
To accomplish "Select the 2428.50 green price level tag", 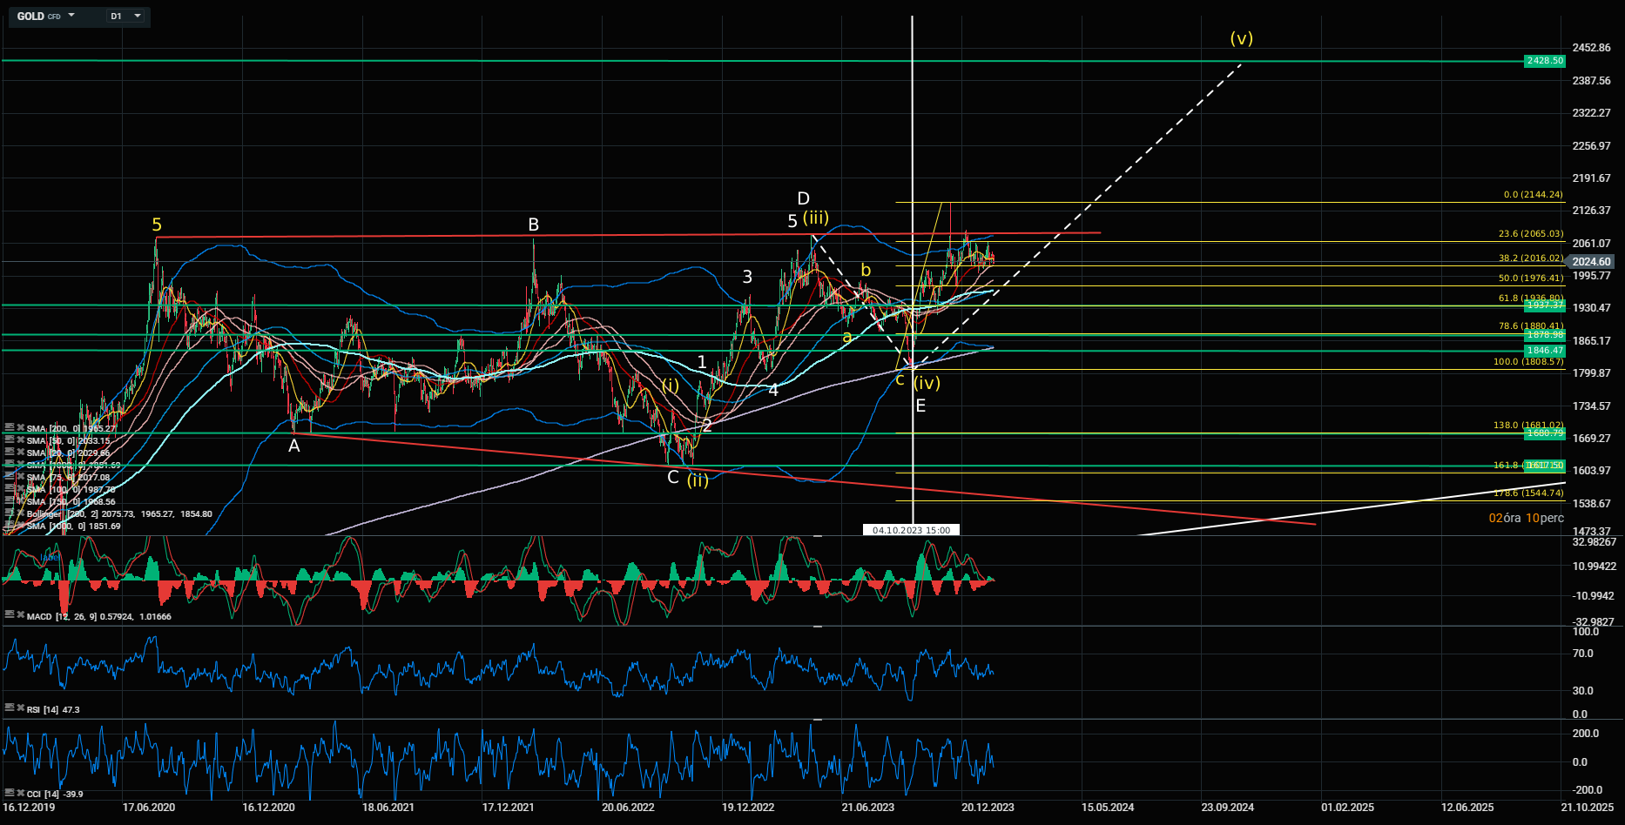I will (x=1544, y=61).
